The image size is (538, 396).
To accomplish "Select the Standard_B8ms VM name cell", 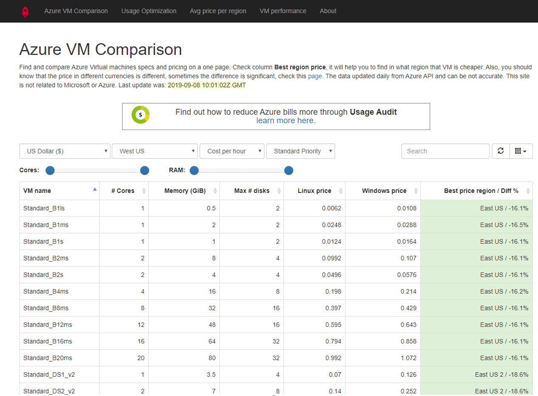I will pos(60,308).
